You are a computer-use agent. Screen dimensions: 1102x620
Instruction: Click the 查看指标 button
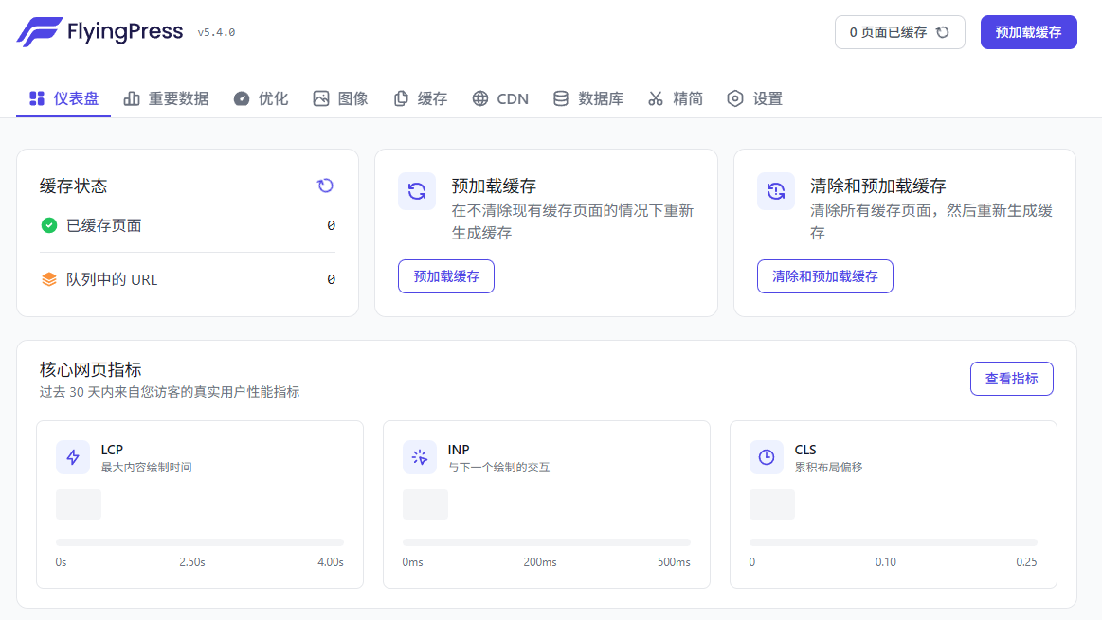pos(1012,380)
